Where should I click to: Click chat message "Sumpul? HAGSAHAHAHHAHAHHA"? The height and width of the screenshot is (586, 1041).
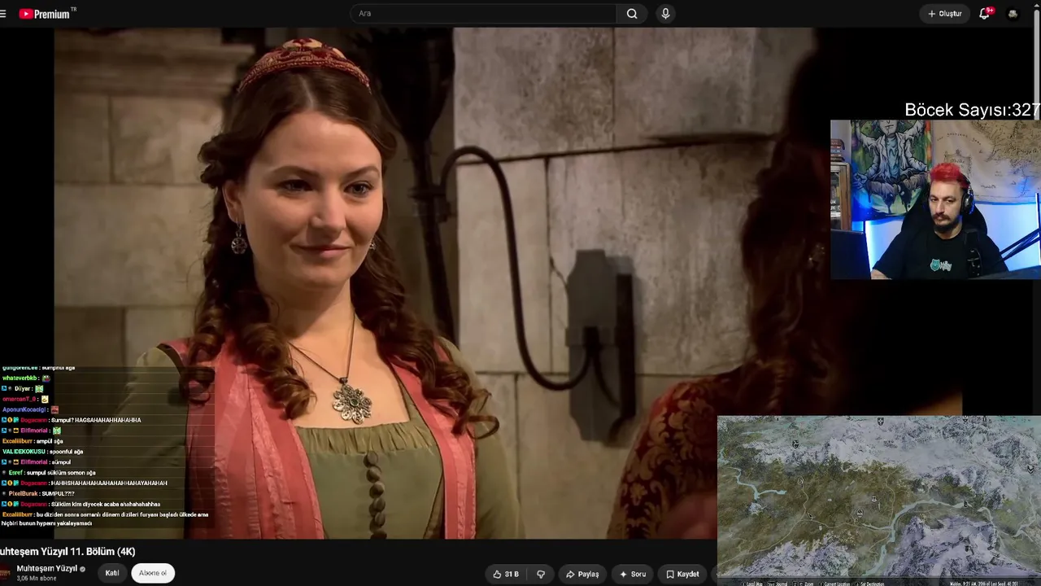coord(96,421)
